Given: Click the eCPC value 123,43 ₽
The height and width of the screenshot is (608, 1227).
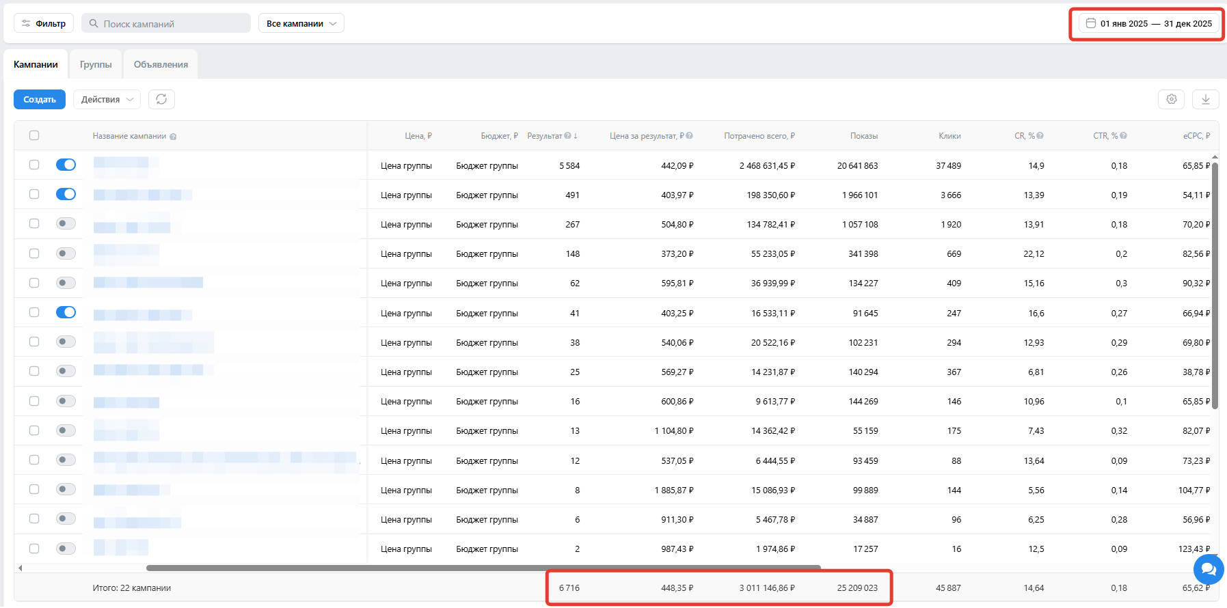Looking at the screenshot, I should point(1194,549).
